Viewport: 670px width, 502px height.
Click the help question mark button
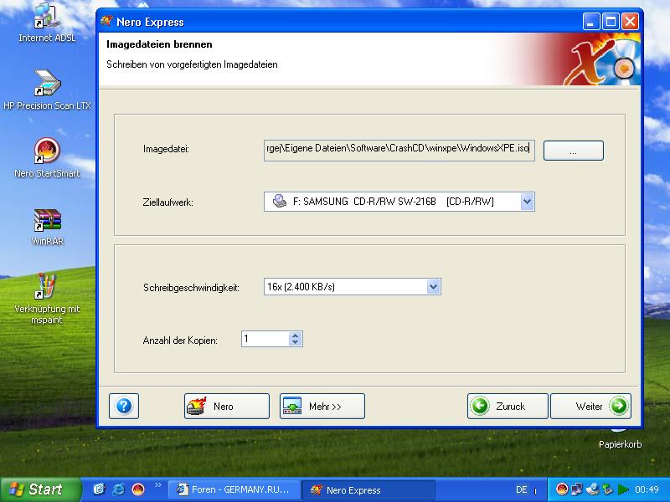(x=124, y=406)
